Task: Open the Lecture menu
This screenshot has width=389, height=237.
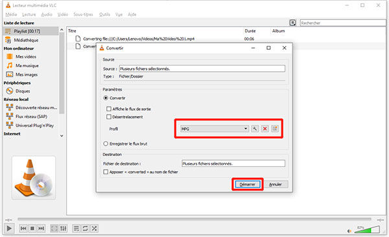Action: pyautogui.click(x=29, y=14)
